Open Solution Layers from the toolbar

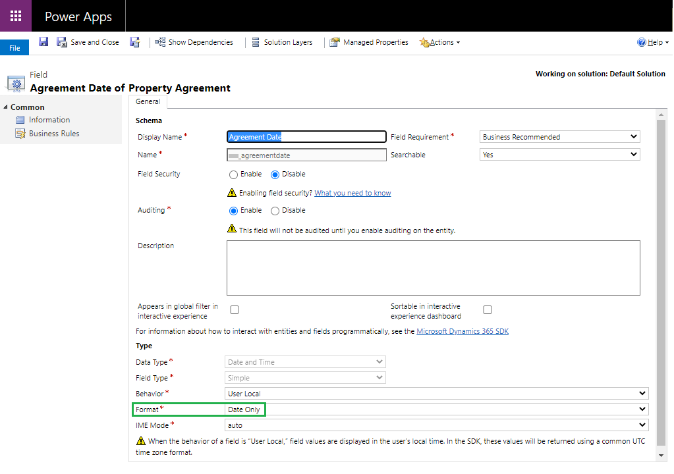[283, 42]
